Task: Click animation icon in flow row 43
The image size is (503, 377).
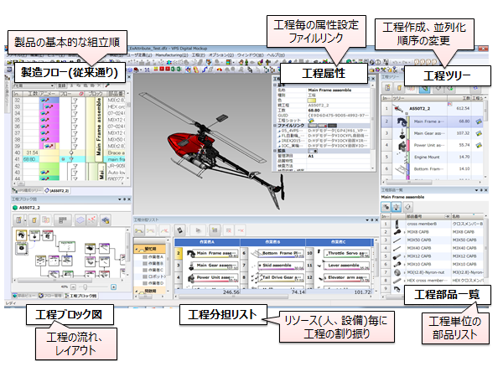Action: pos(45,173)
